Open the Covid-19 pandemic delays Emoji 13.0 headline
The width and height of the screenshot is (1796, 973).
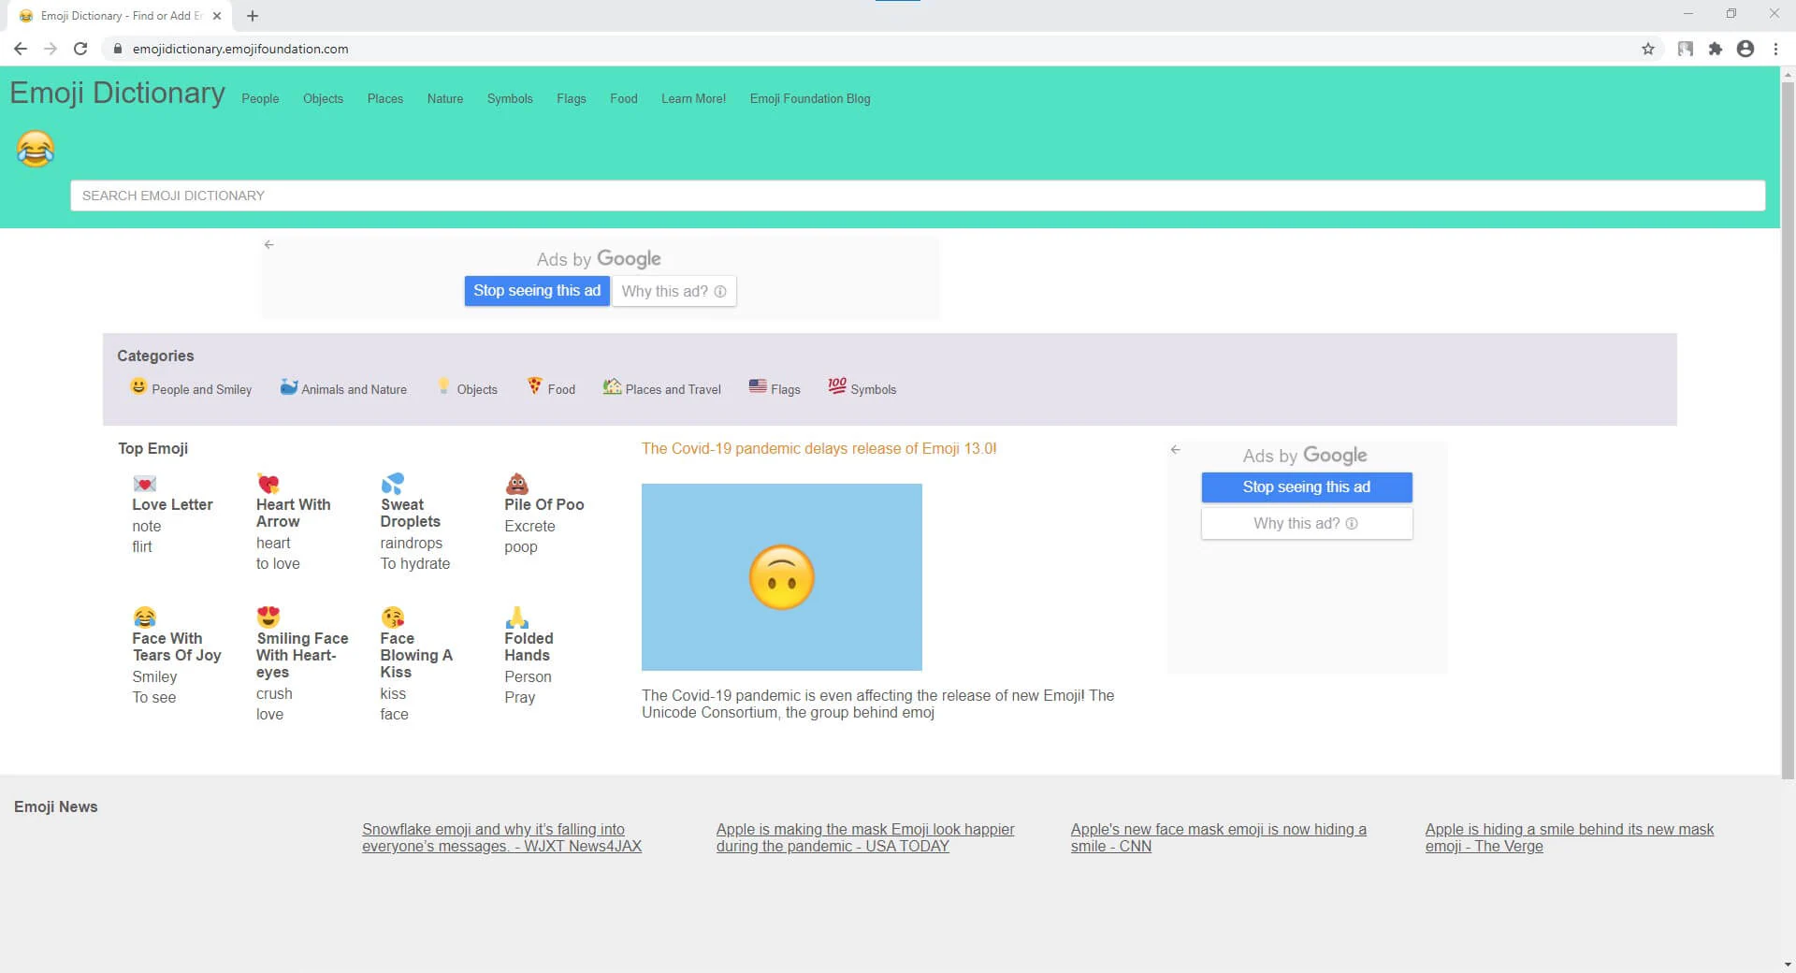819,449
